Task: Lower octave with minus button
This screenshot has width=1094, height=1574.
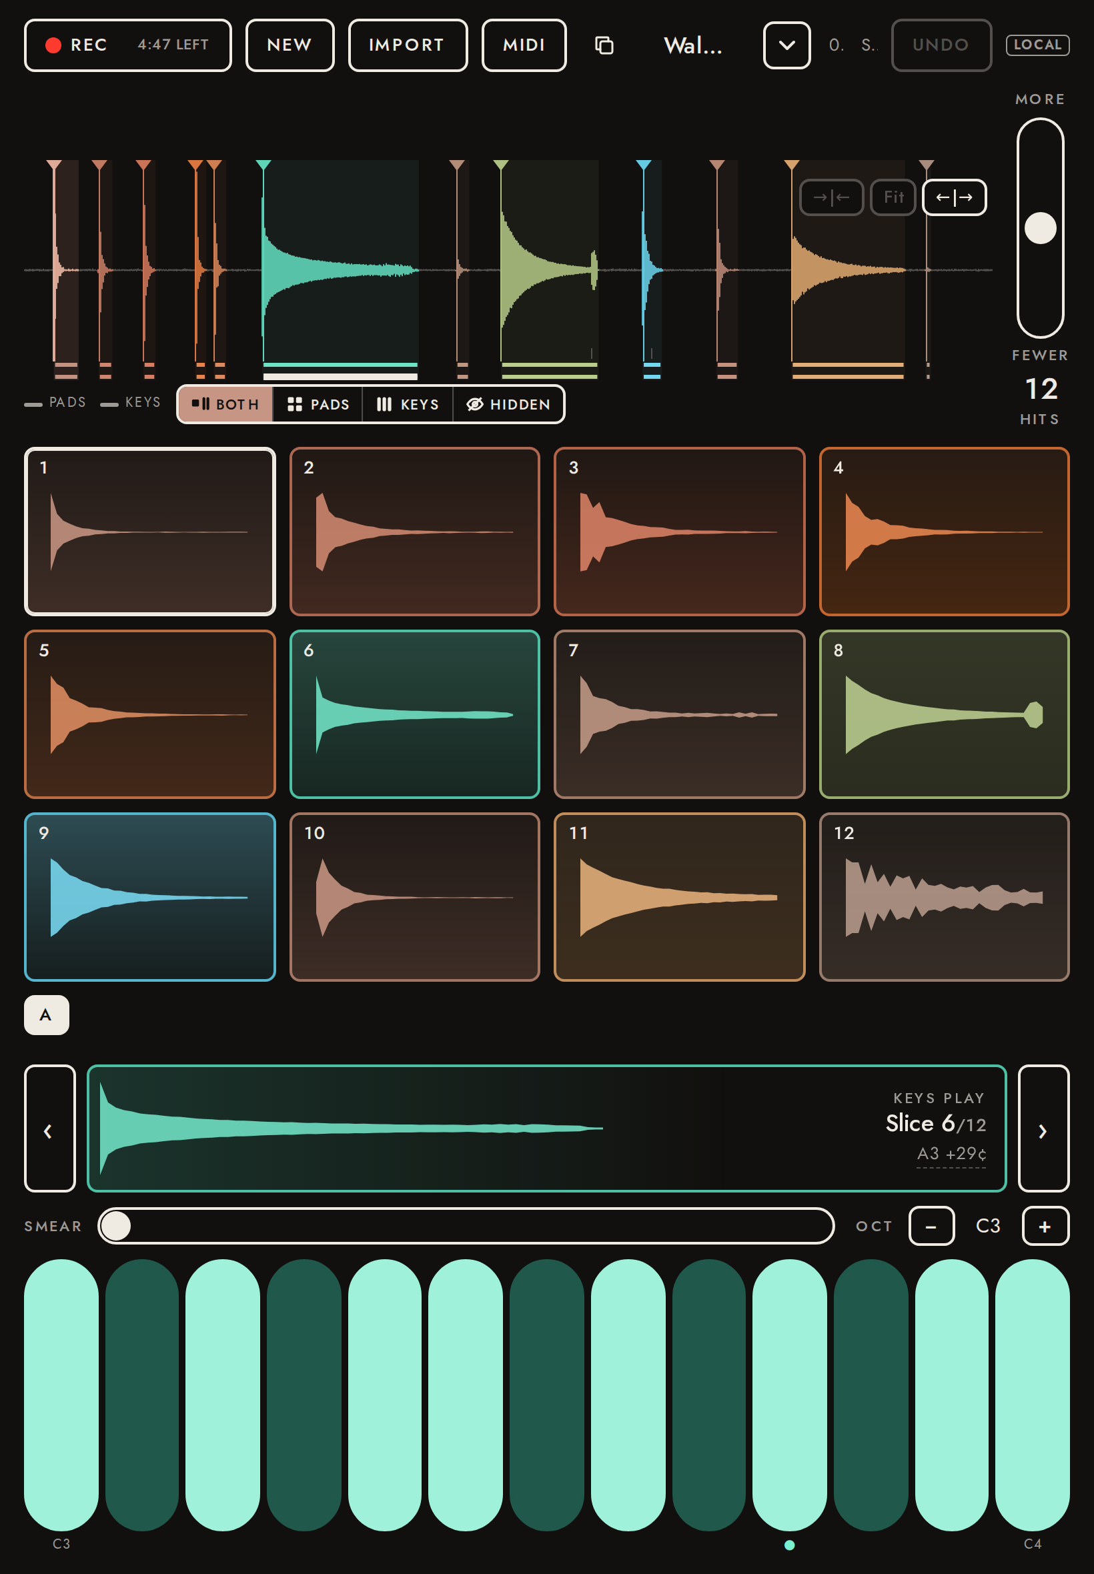Action: click(931, 1226)
